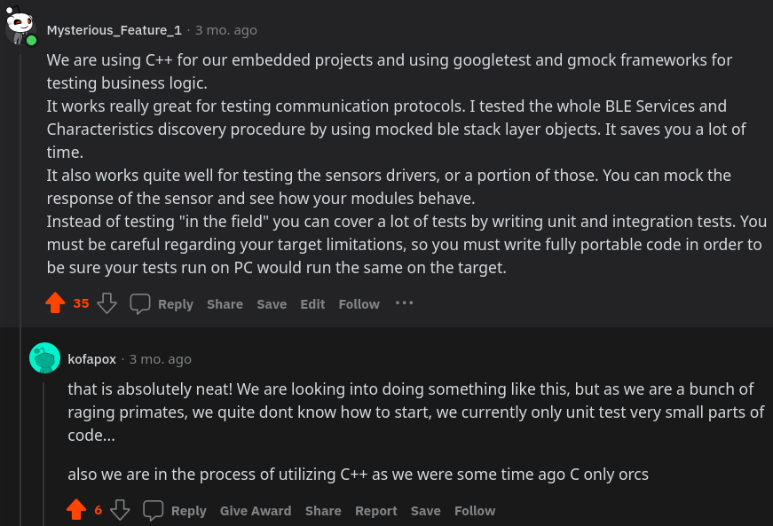Open the Share options on the top comment

225,303
